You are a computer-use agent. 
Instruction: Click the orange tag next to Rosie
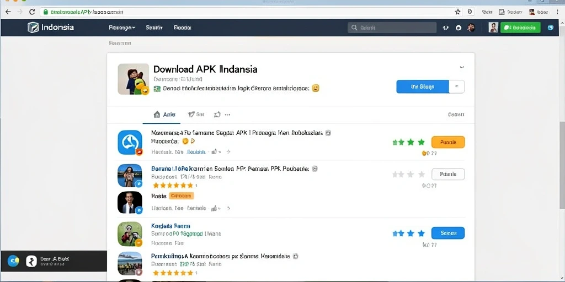click(x=181, y=196)
